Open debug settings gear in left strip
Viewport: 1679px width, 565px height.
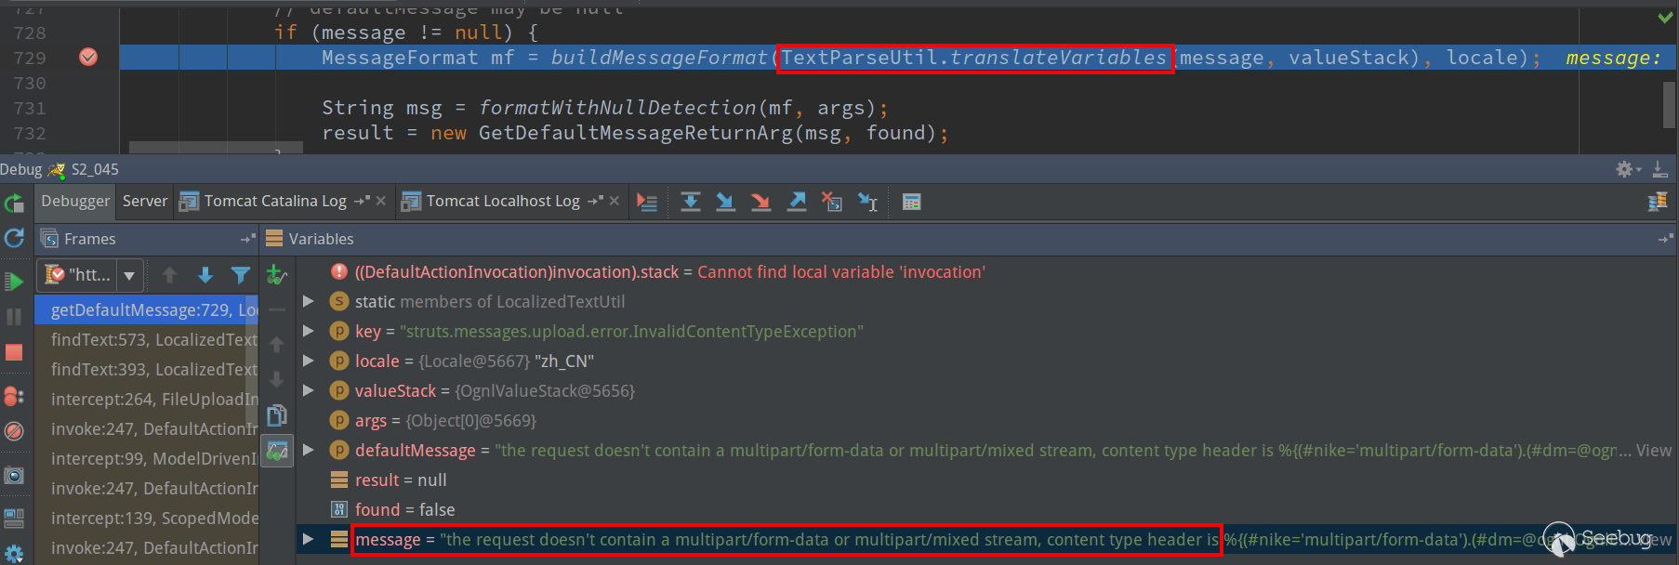pyautogui.click(x=14, y=555)
